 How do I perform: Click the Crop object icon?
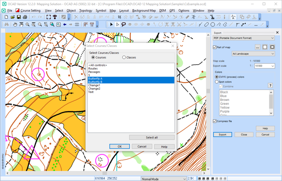click(119, 17)
